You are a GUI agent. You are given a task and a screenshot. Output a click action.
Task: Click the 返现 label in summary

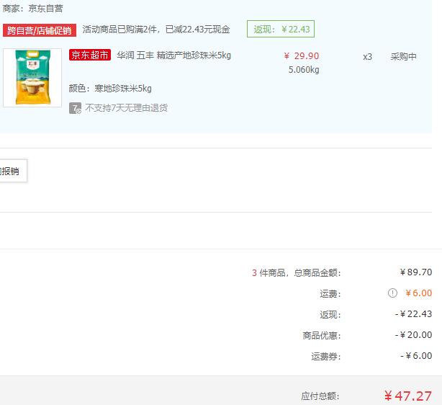tap(330, 315)
